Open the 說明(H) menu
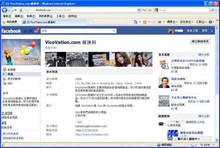 click(x=73, y=16)
